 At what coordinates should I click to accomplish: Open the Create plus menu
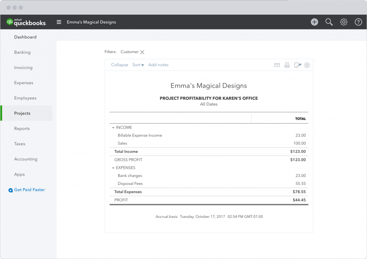pos(314,22)
